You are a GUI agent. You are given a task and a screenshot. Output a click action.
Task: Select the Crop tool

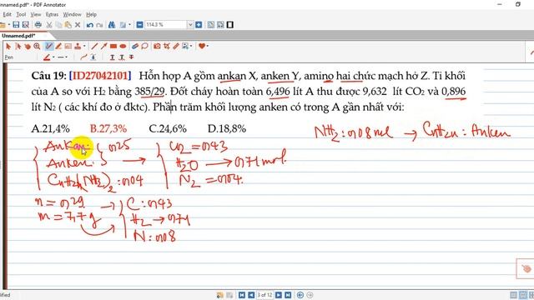tap(167, 46)
